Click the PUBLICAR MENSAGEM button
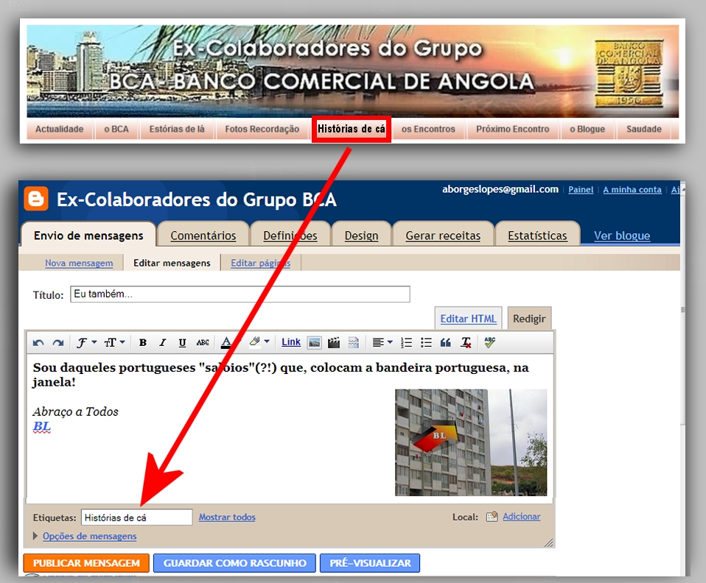The width and height of the screenshot is (706, 583). coord(86,563)
